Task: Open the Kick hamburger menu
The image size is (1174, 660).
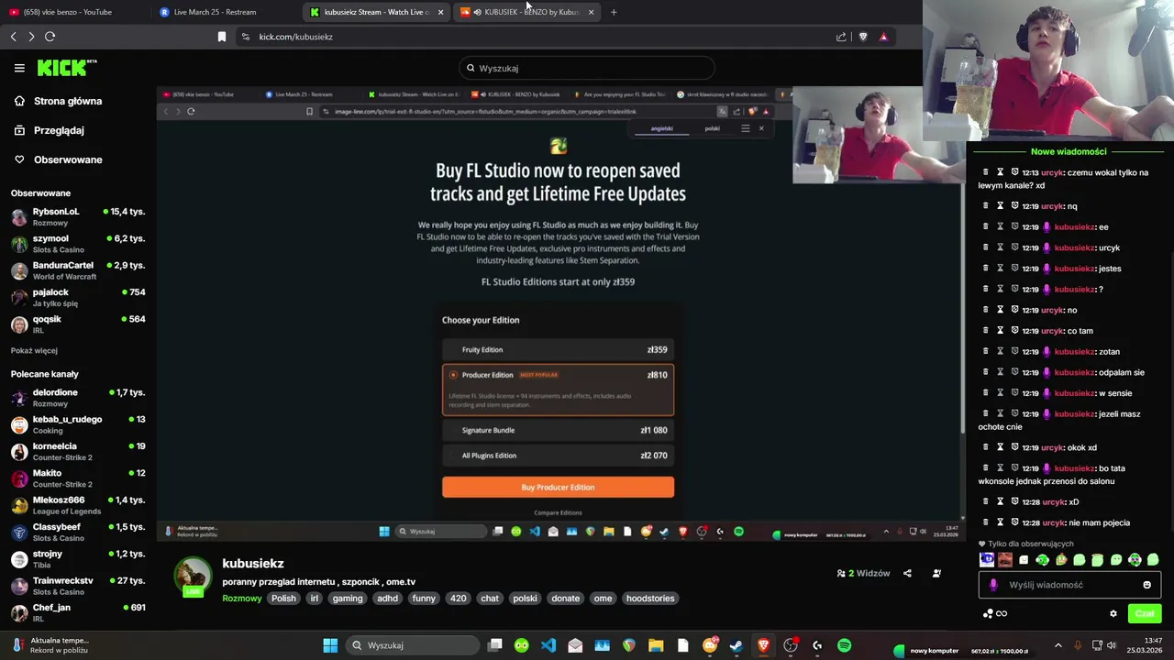Action: pyautogui.click(x=19, y=68)
